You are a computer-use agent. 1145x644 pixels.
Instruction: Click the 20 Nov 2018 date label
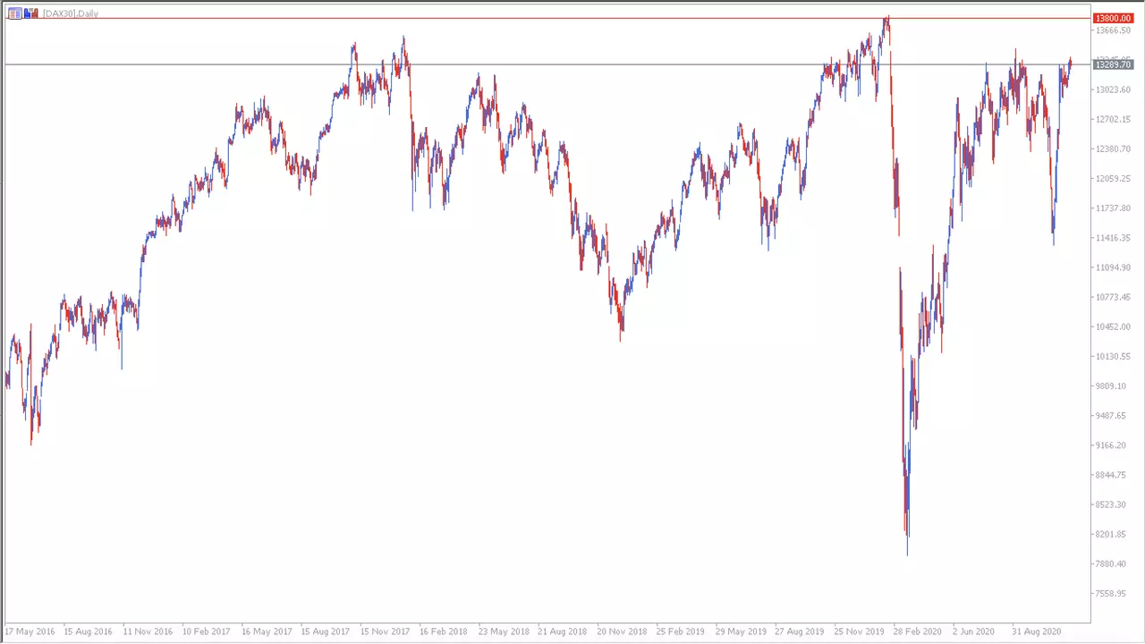coord(622,631)
